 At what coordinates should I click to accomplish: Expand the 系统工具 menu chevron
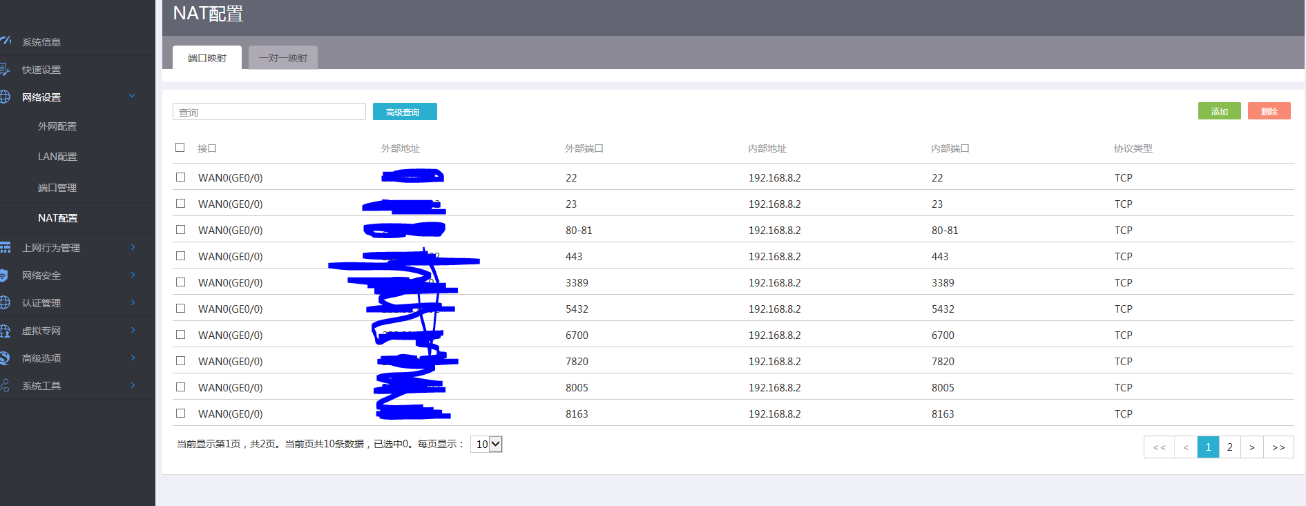tap(133, 385)
